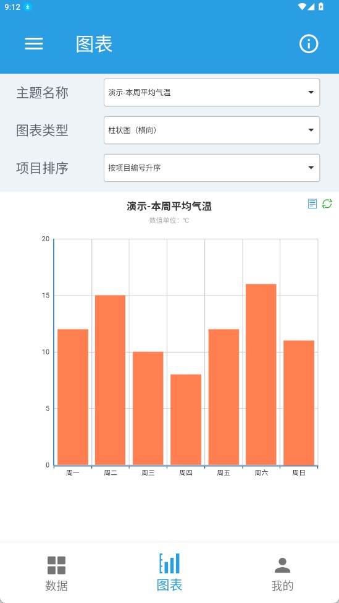This screenshot has height=603, width=339.
Task: Click the 主题名称 label
Action: (42, 93)
